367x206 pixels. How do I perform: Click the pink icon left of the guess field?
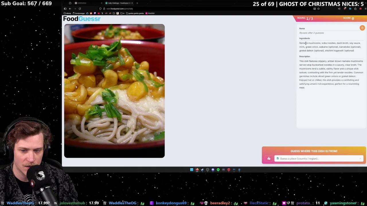tap(269, 159)
